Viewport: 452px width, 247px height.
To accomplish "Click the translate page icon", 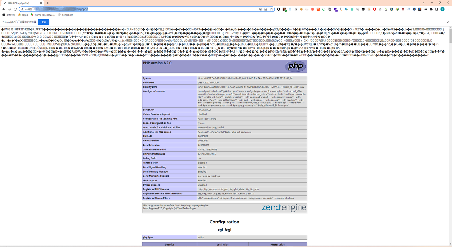I will [260, 9].
